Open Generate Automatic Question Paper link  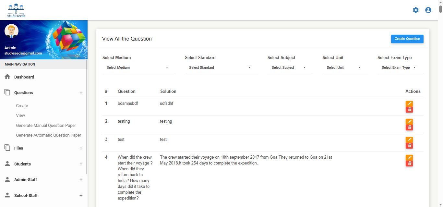point(48,135)
